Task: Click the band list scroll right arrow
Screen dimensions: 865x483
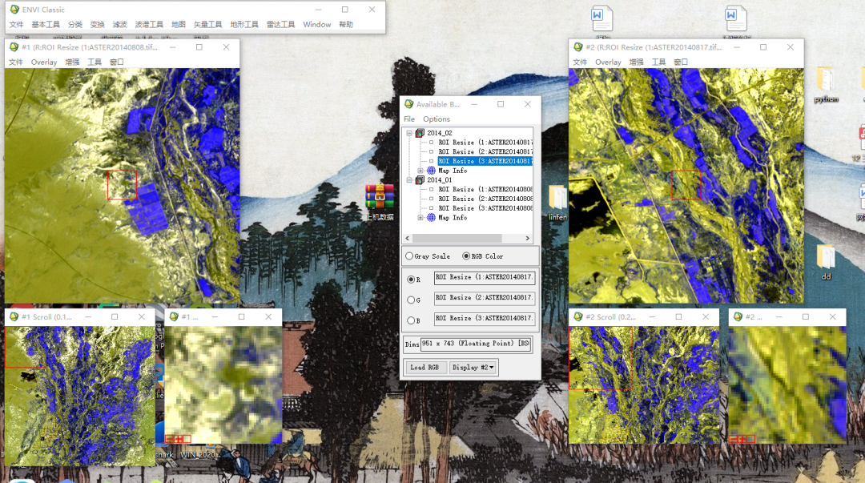Action: click(x=527, y=238)
